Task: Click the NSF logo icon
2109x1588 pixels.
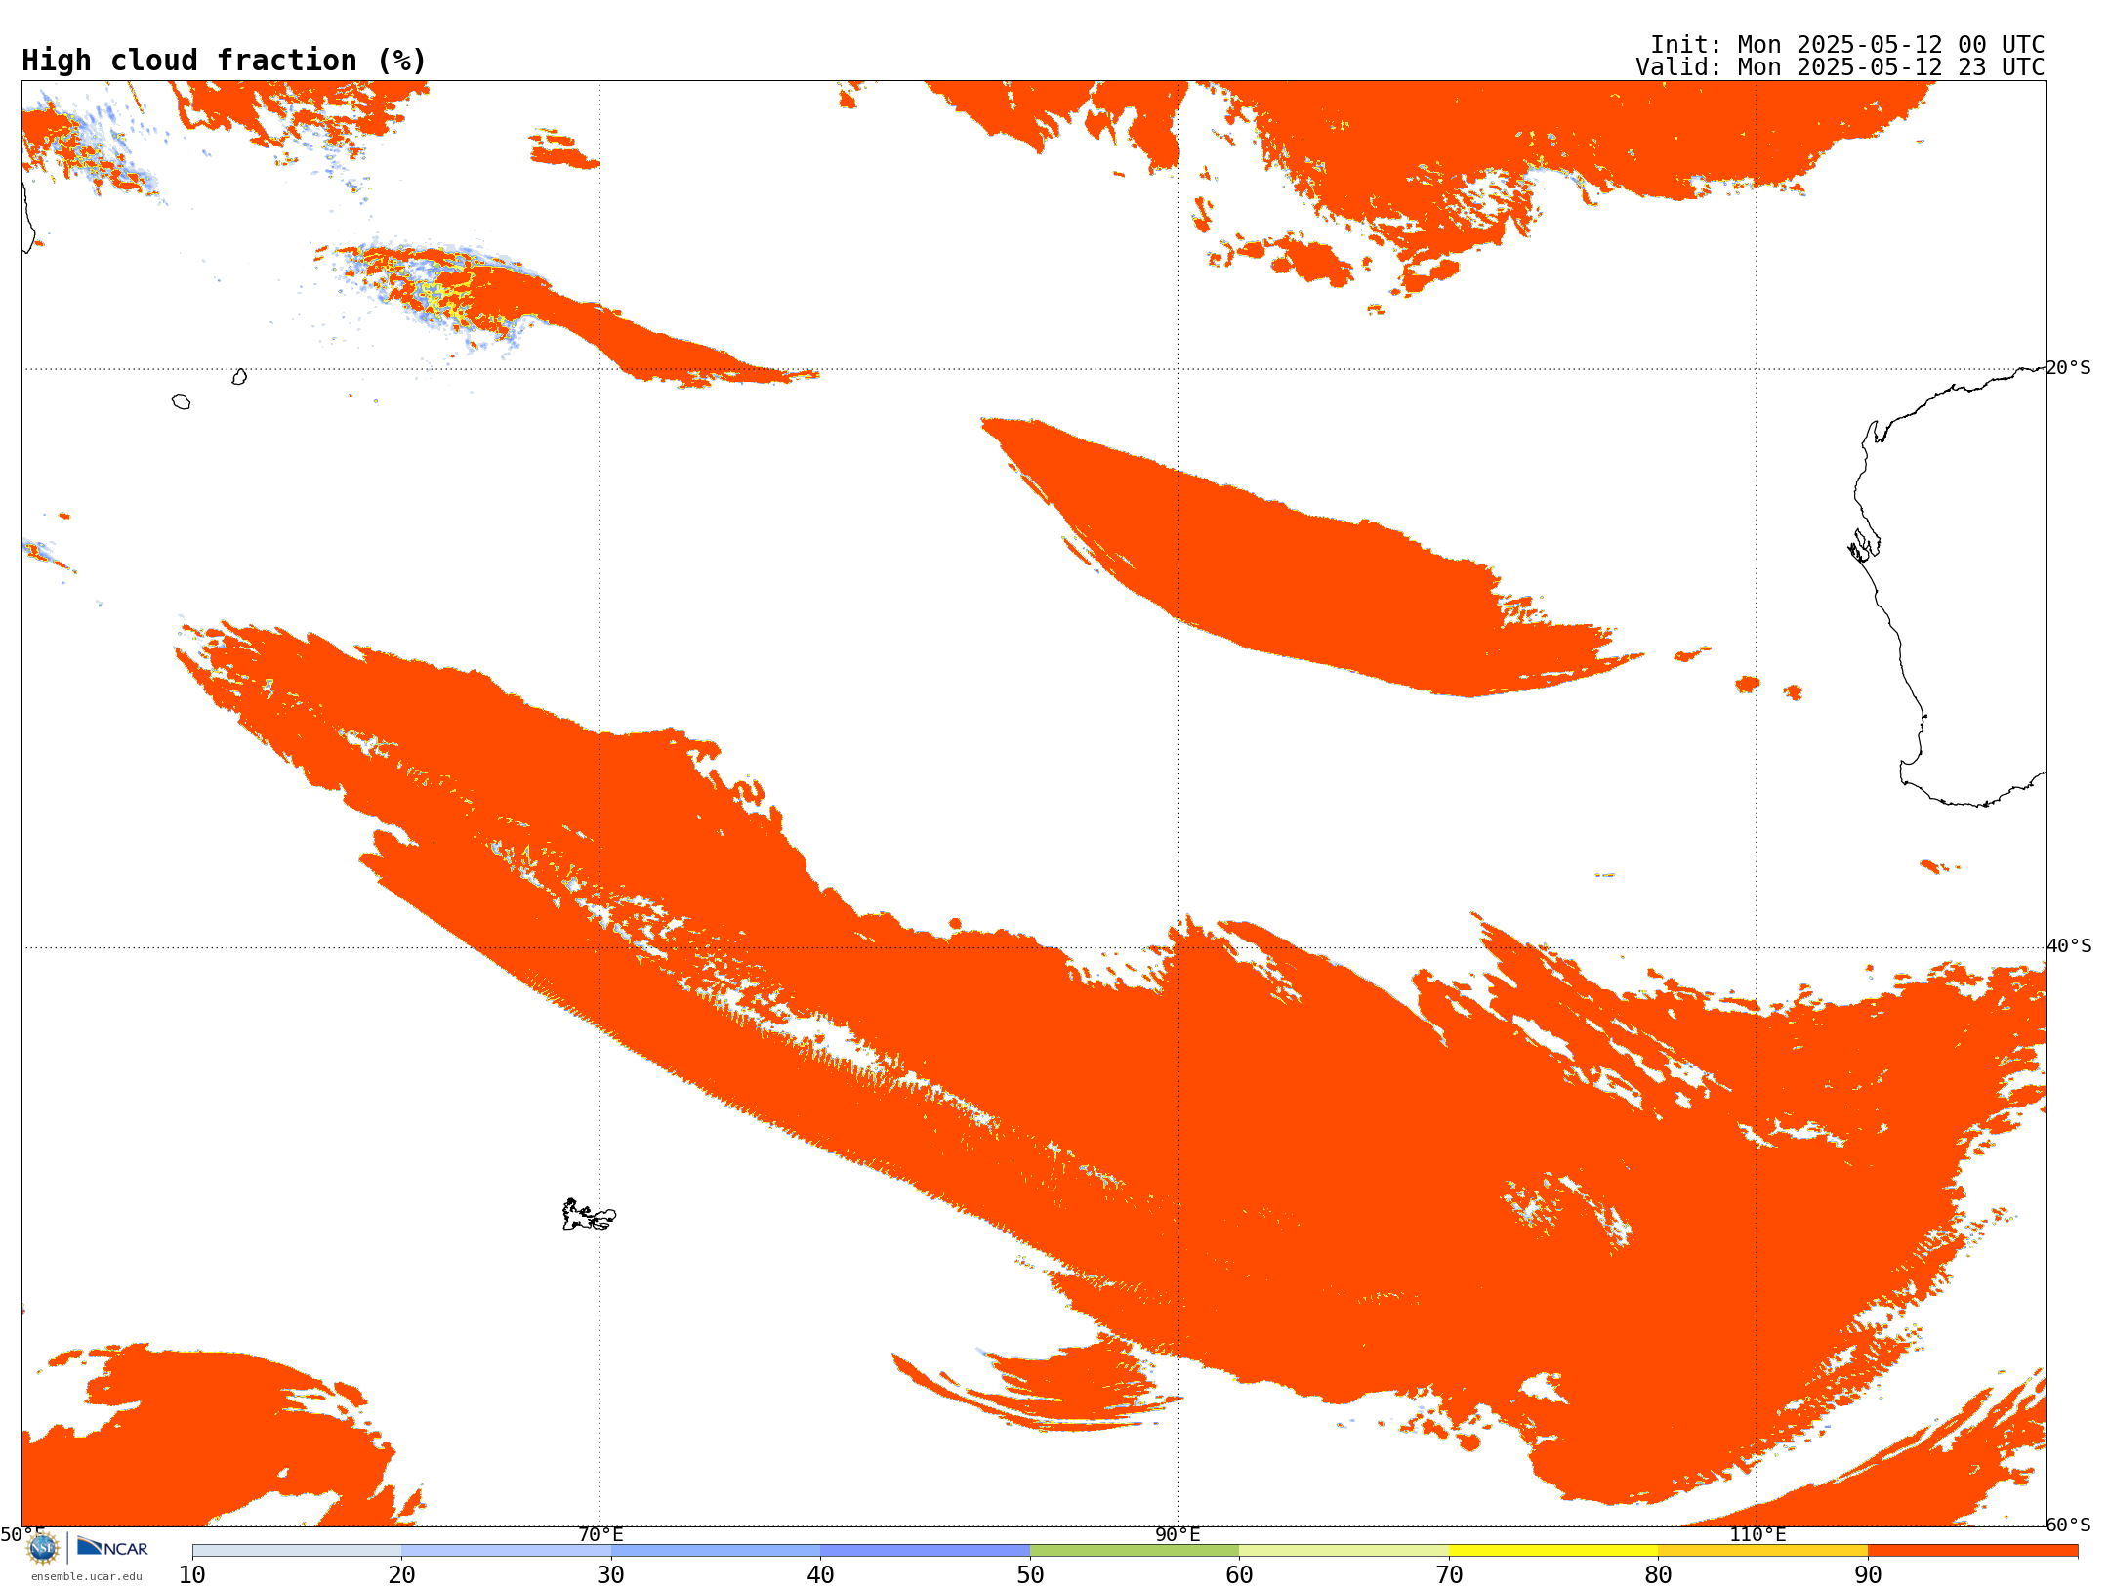Action: click(x=43, y=1548)
